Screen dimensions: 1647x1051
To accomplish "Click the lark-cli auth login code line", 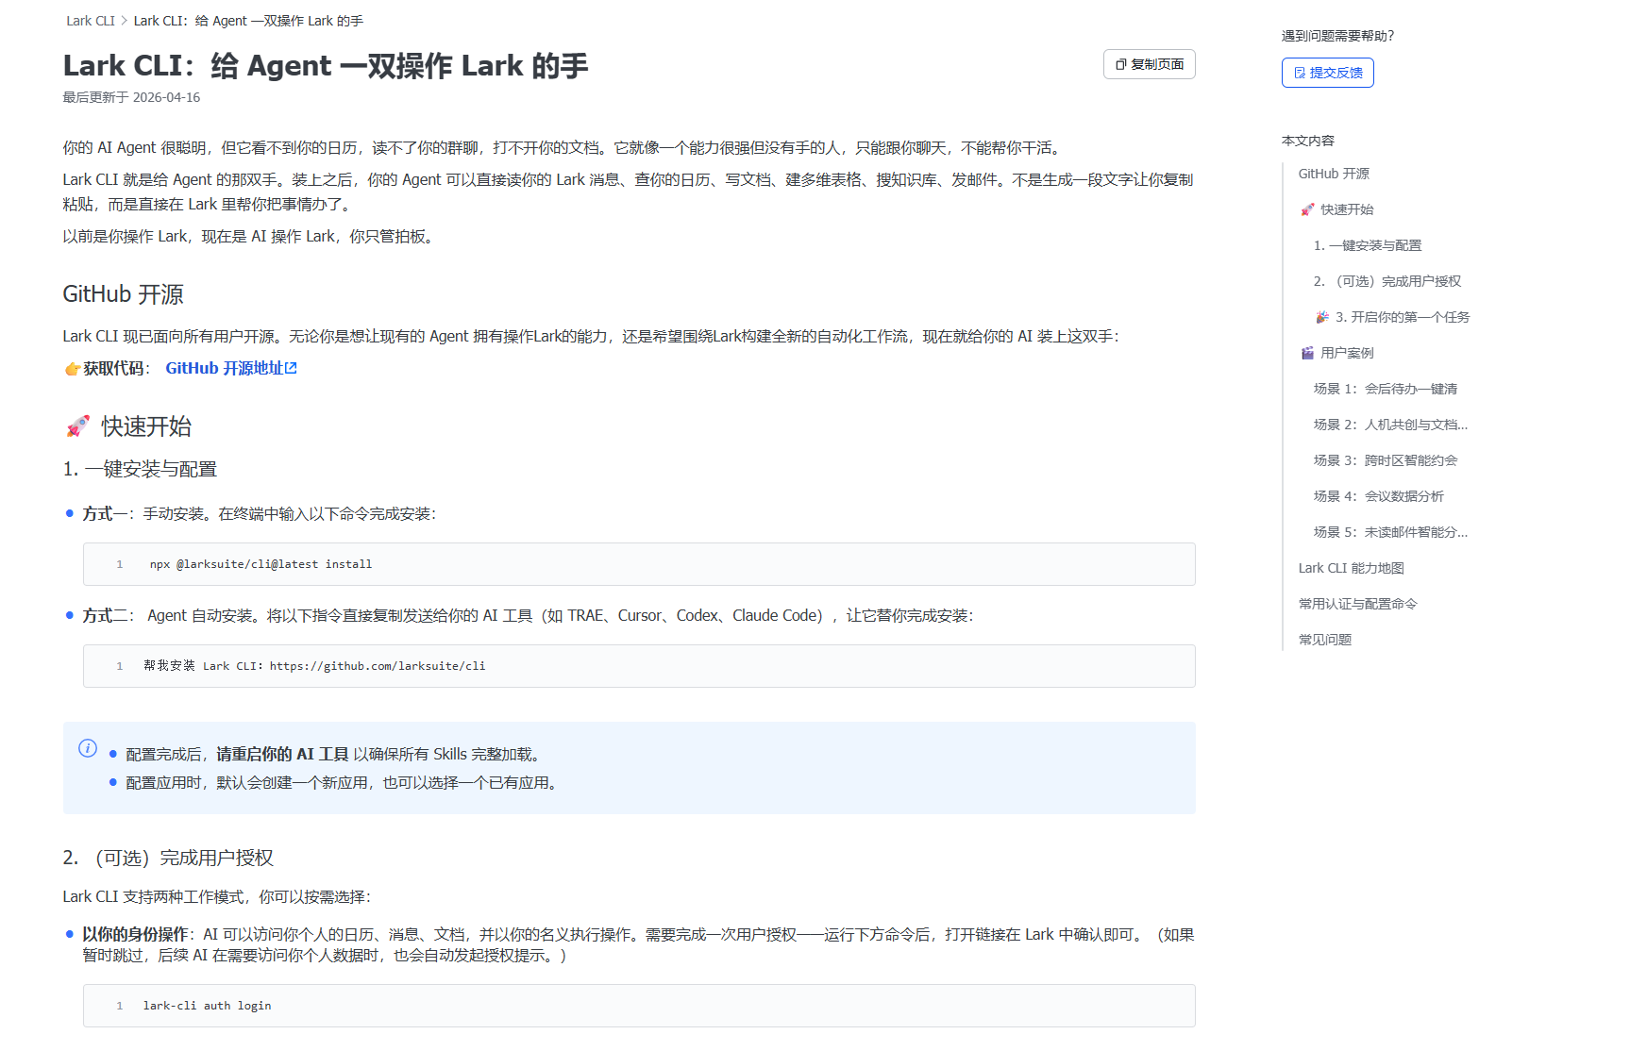I will (x=639, y=1006).
